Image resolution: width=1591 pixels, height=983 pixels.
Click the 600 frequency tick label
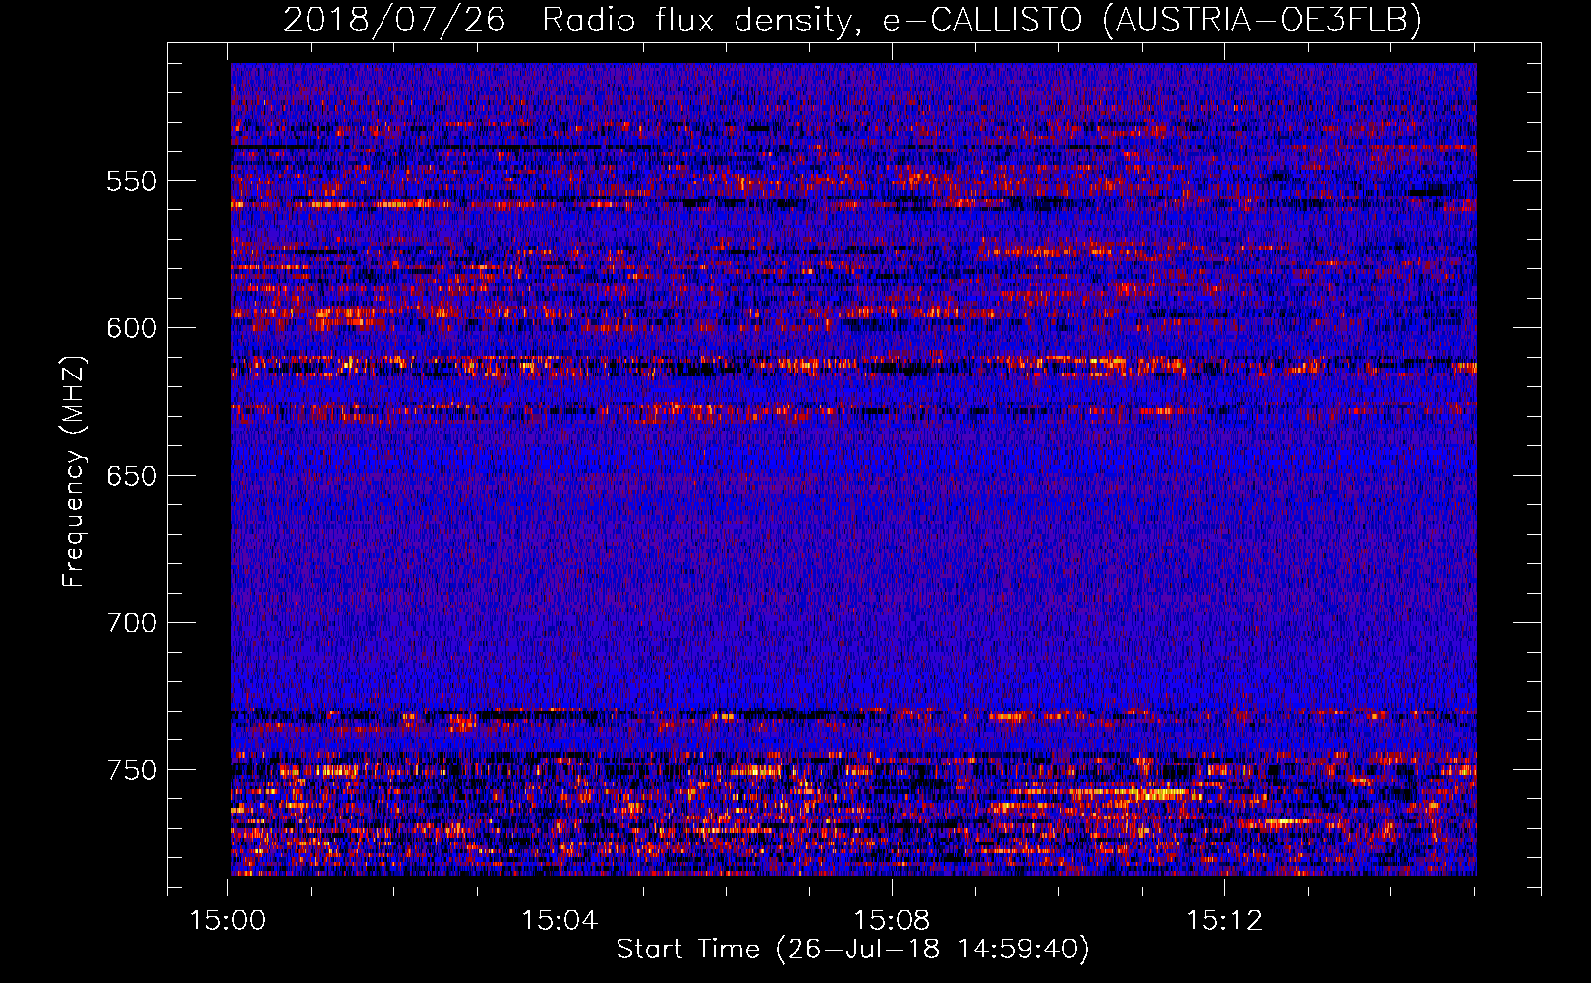coord(131,328)
